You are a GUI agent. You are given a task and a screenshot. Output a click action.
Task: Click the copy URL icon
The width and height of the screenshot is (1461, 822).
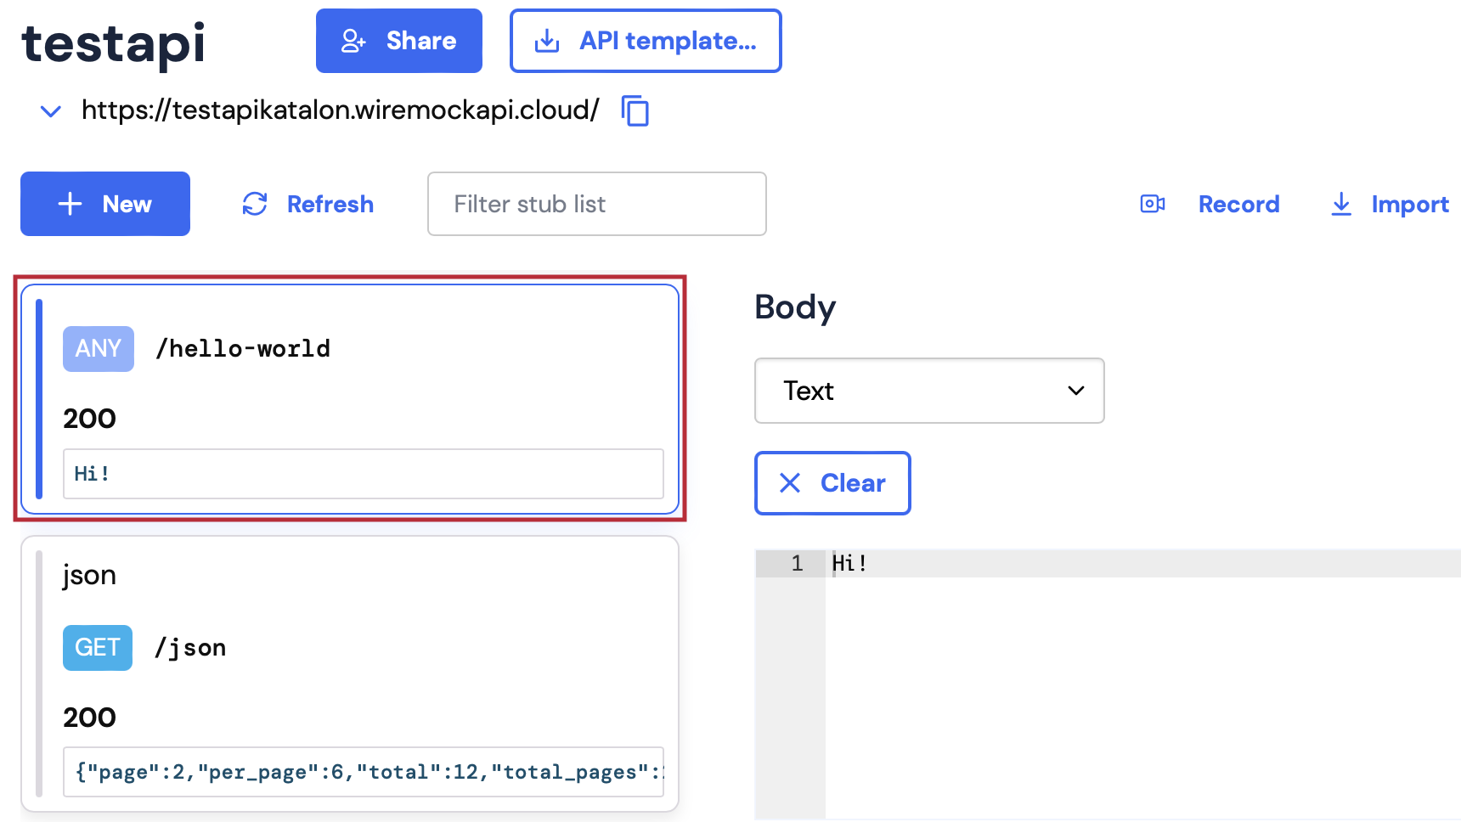point(635,110)
